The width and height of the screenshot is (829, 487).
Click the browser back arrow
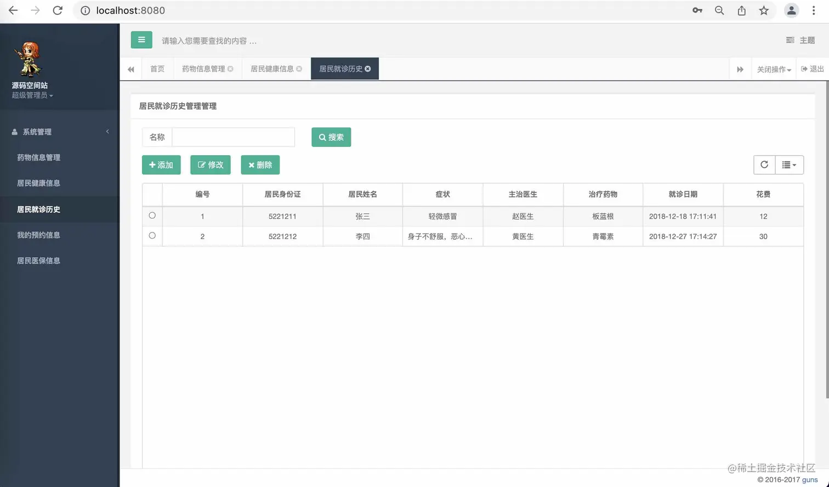pos(13,10)
